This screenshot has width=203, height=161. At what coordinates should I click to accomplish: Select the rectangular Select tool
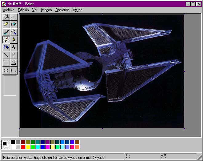14,17
